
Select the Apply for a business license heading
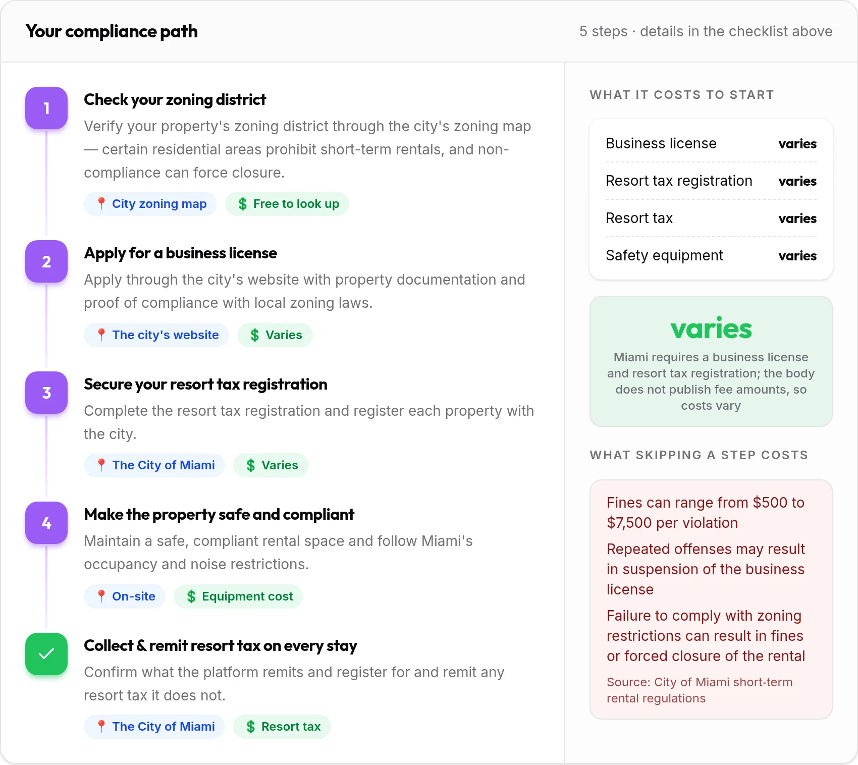coord(180,253)
